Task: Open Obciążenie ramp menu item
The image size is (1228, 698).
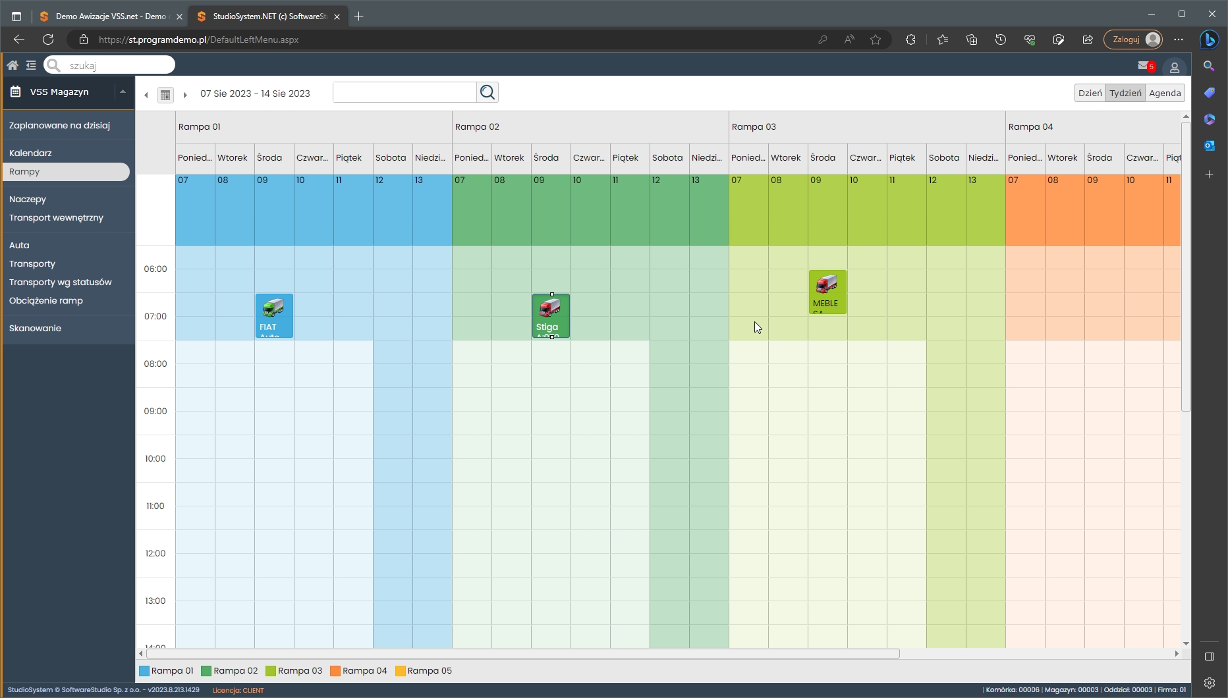Action: click(46, 300)
